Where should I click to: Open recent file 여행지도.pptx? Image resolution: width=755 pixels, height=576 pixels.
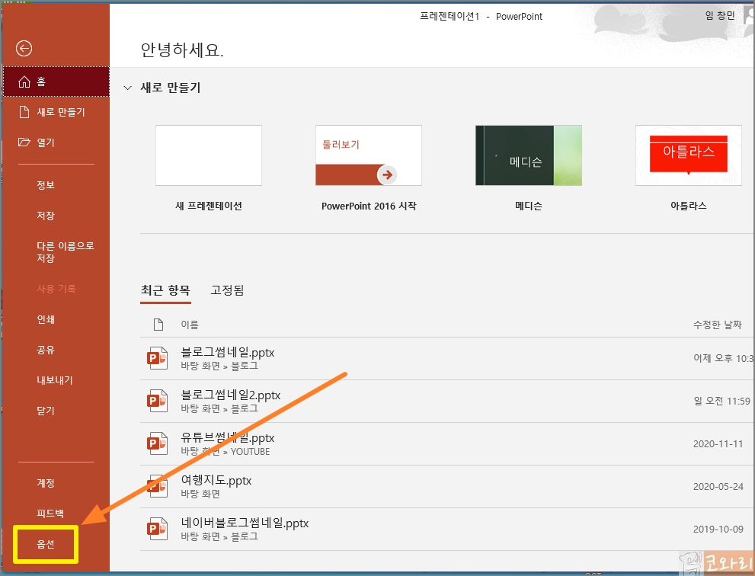pos(447,486)
